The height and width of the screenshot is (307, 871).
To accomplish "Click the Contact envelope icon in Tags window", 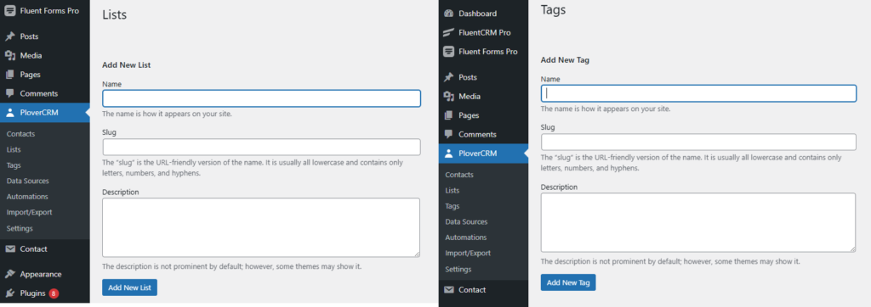I will [449, 290].
